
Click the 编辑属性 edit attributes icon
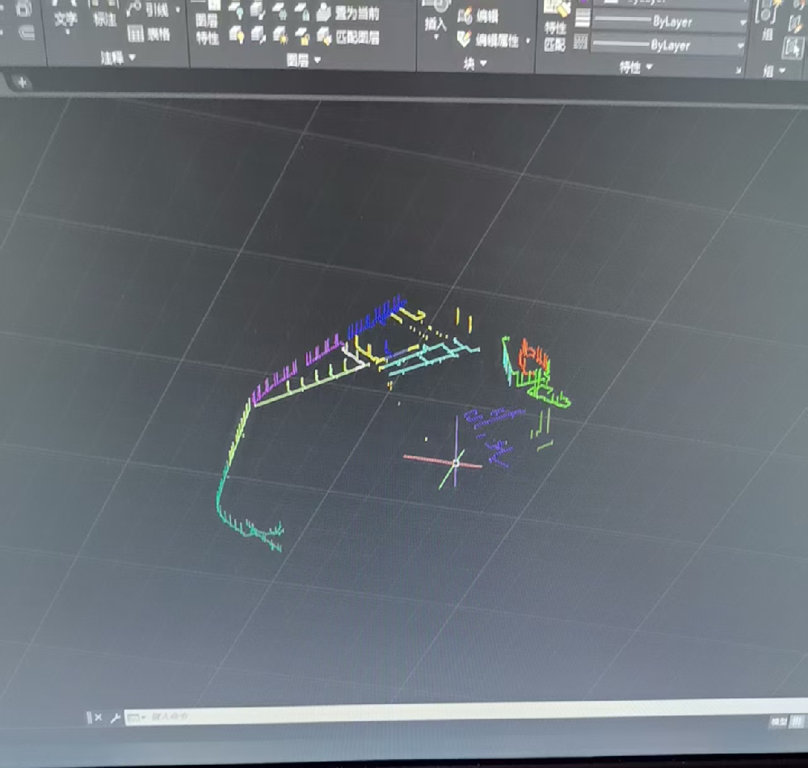tap(465, 39)
